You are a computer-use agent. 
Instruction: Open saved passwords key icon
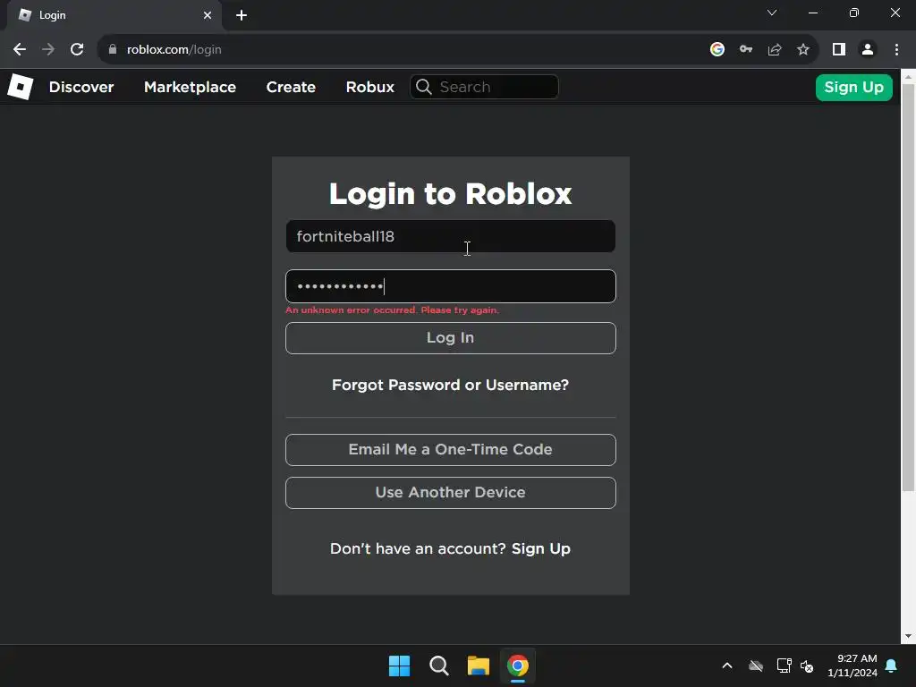coord(746,50)
